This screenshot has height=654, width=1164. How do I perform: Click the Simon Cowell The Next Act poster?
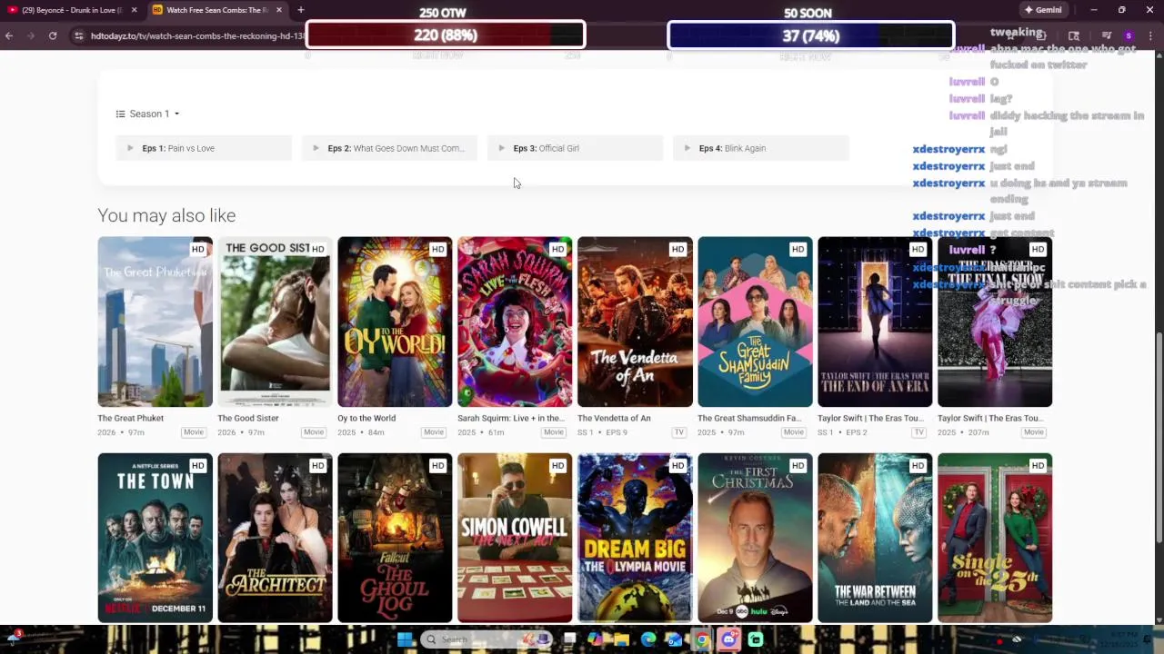515,538
